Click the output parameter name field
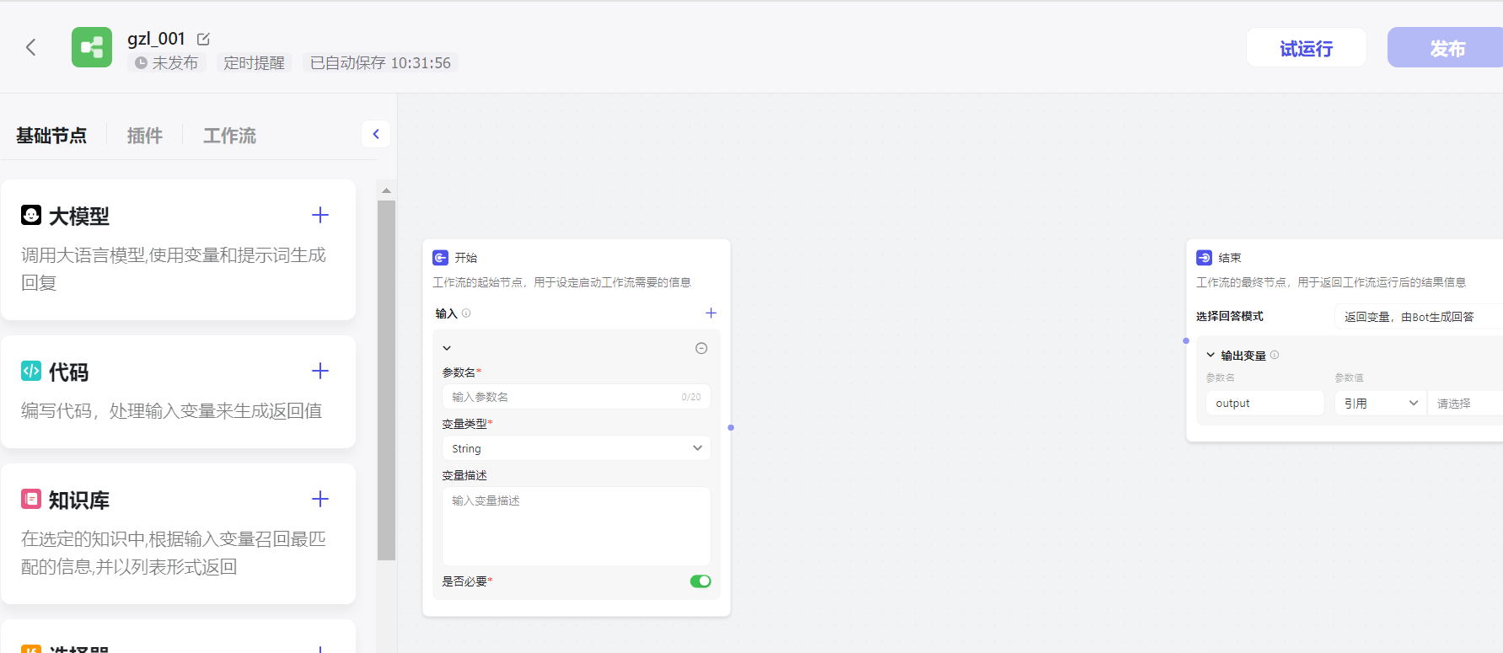Viewport: 1503px width, 653px height. [x=1265, y=404]
